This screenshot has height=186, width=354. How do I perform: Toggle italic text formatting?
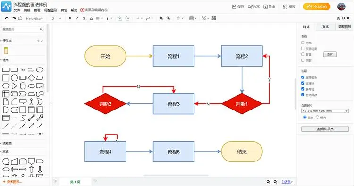point(77,18)
